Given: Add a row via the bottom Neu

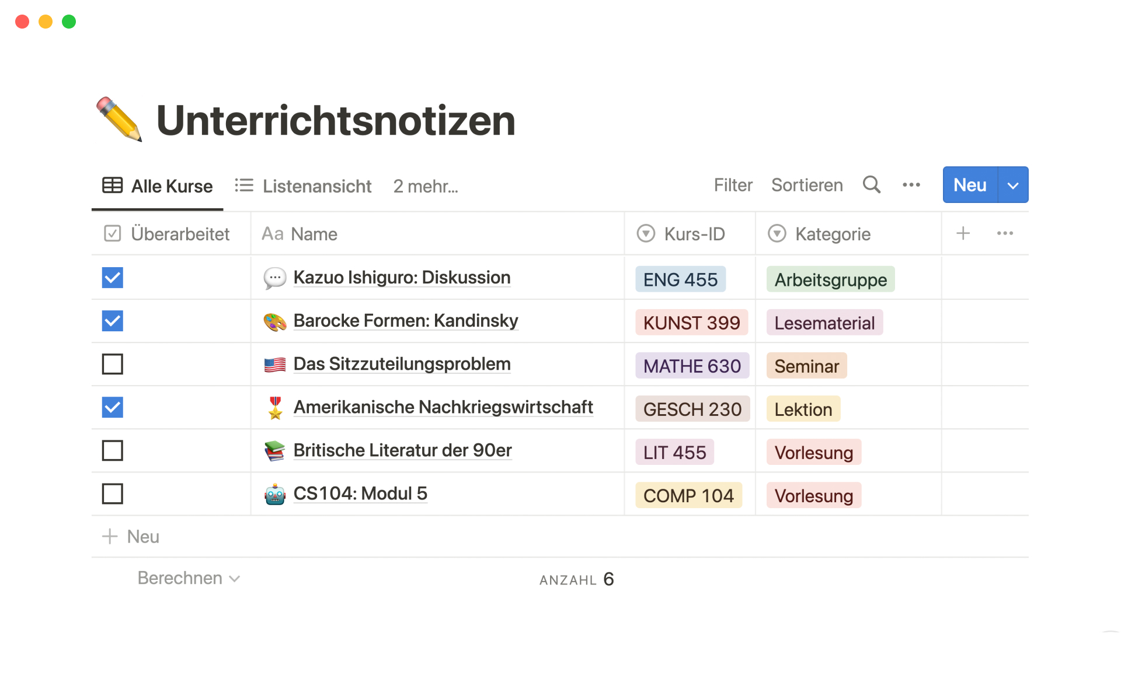Looking at the screenshot, I should coord(132,537).
